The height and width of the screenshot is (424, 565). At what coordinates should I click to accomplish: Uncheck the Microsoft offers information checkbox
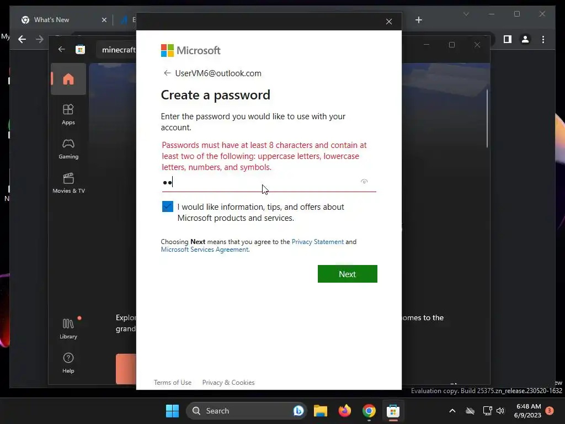click(x=168, y=206)
